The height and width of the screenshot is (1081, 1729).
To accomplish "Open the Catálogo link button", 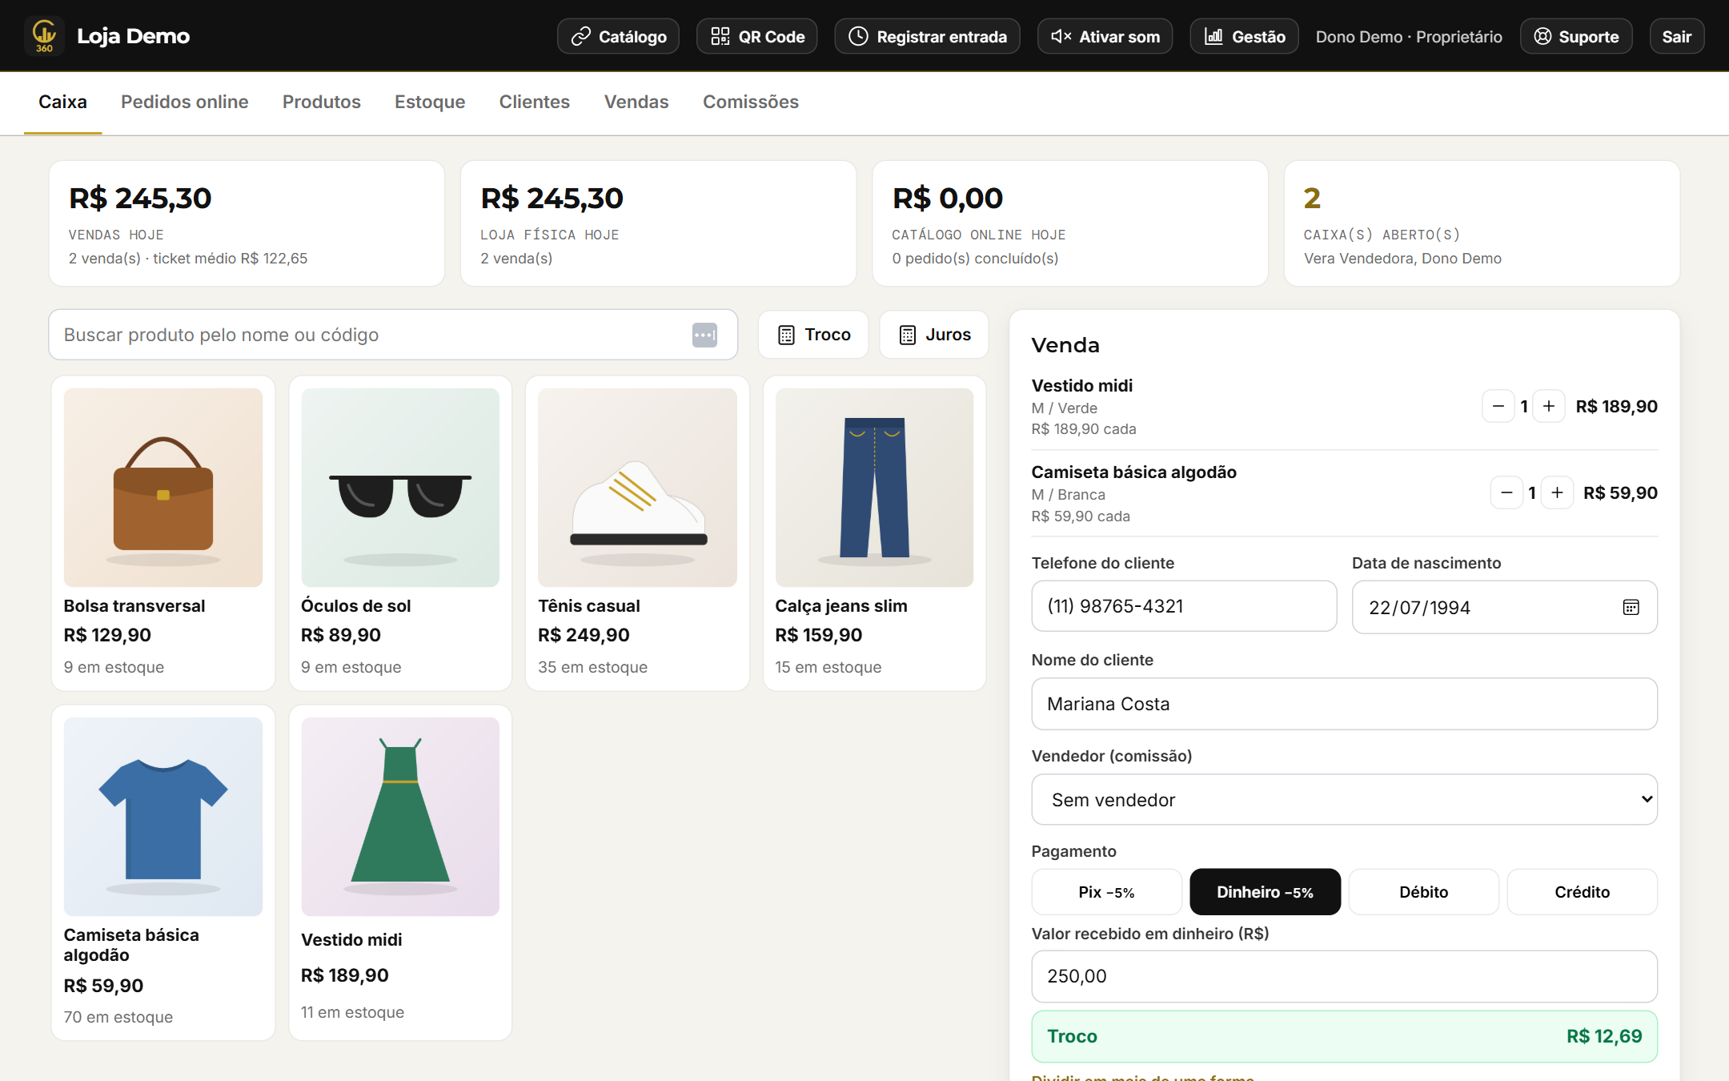I will pyautogui.click(x=618, y=37).
